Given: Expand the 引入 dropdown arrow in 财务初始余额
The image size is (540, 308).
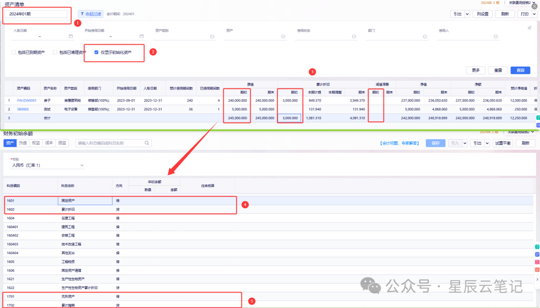Looking at the screenshot, I should (x=464, y=143).
